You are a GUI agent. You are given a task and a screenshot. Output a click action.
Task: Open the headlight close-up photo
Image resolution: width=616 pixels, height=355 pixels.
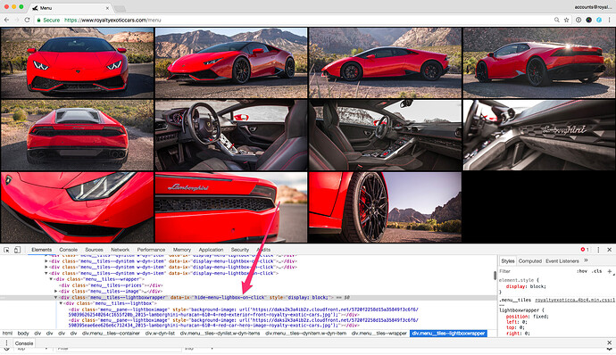pos(77,207)
